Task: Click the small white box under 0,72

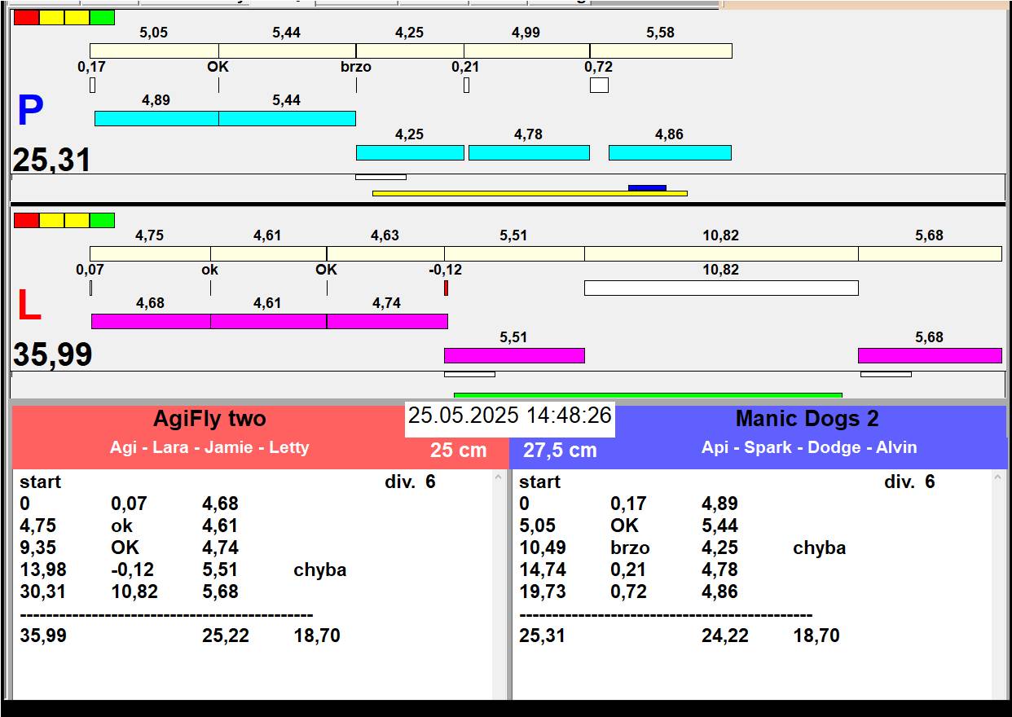Action: click(x=599, y=85)
